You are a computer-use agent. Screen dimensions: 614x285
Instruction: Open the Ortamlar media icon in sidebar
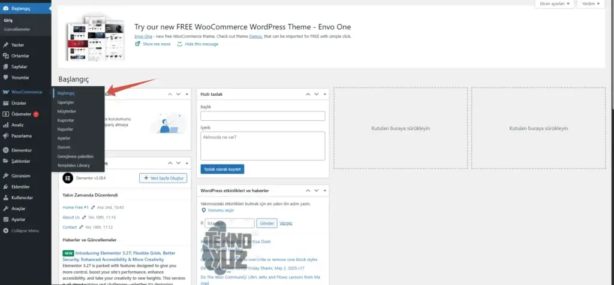[x=5, y=56]
